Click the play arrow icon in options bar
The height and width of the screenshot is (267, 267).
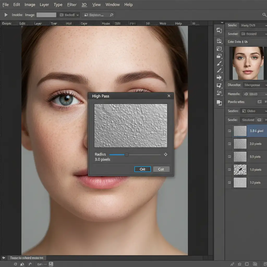coord(6,15)
